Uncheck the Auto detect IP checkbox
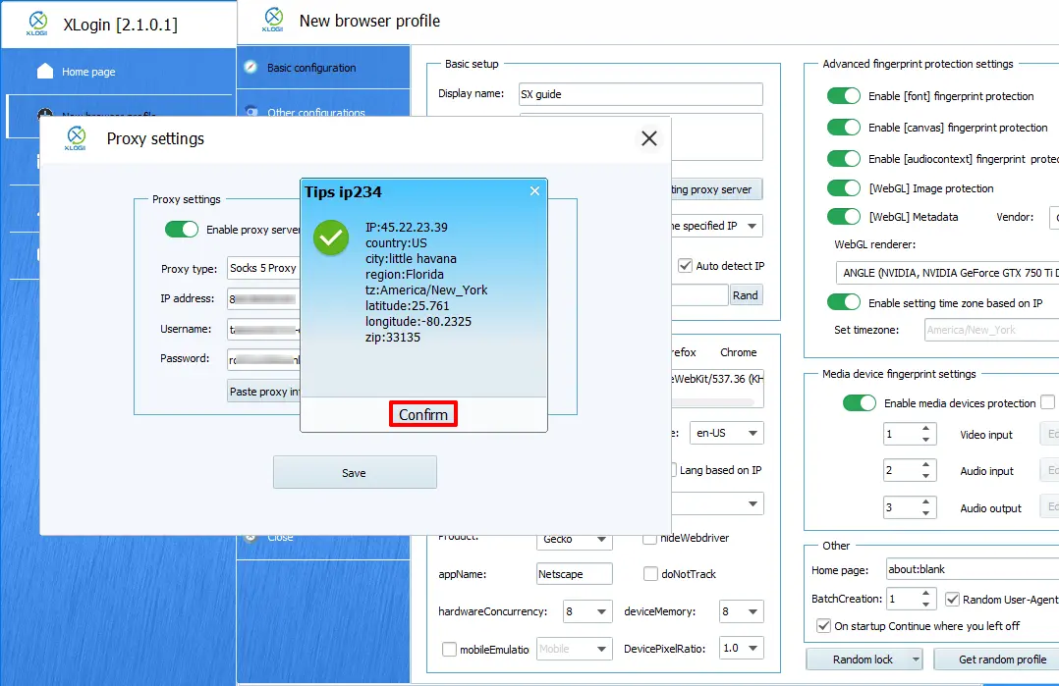The width and height of the screenshot is (1059, 686). 685,266
